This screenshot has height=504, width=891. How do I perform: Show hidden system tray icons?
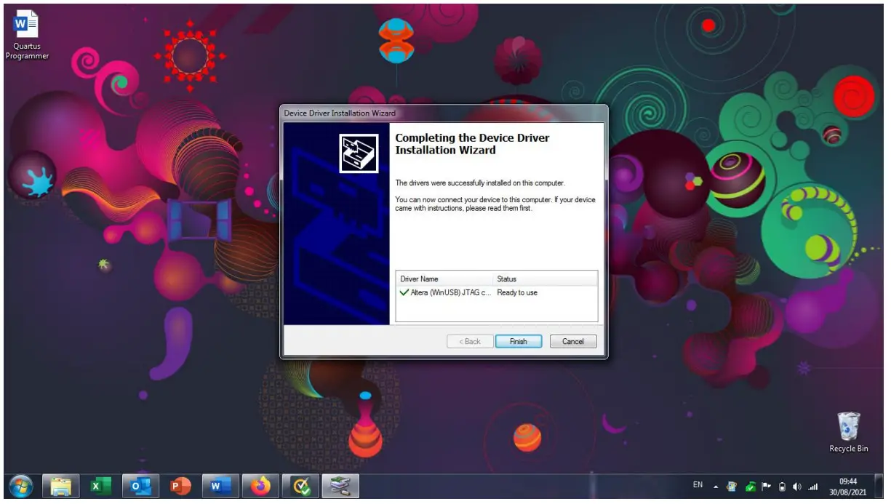point(716,487)
